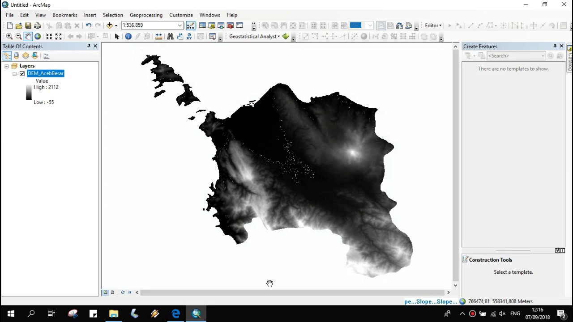Click the DEM grayscale color ramp
The width and height of the screenshot is (573, 322).
(x=29, y=92)
